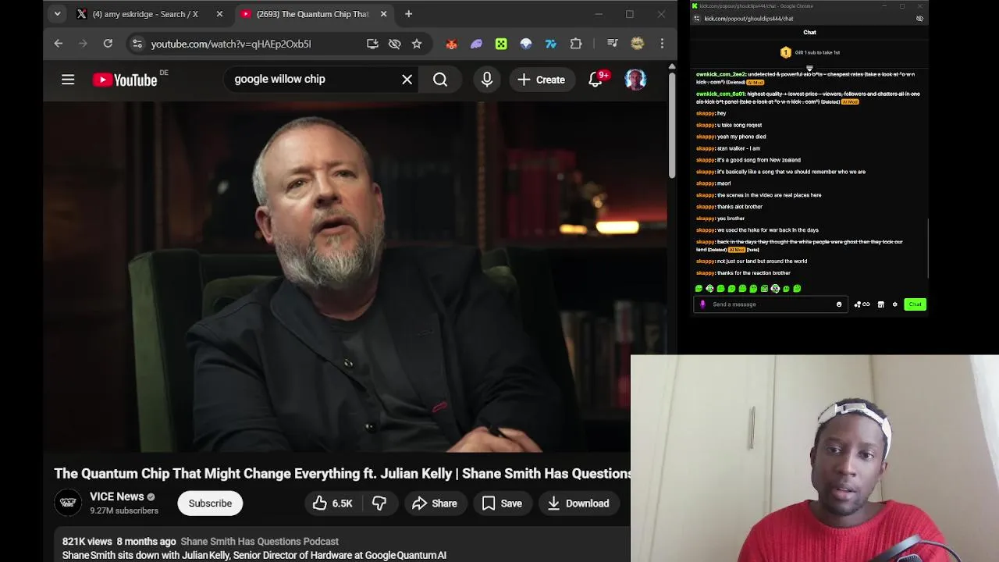Open the YouTube account avatar menu
Image resolution: width=999 pixels, height=562 pixels.
pos(635,79)
